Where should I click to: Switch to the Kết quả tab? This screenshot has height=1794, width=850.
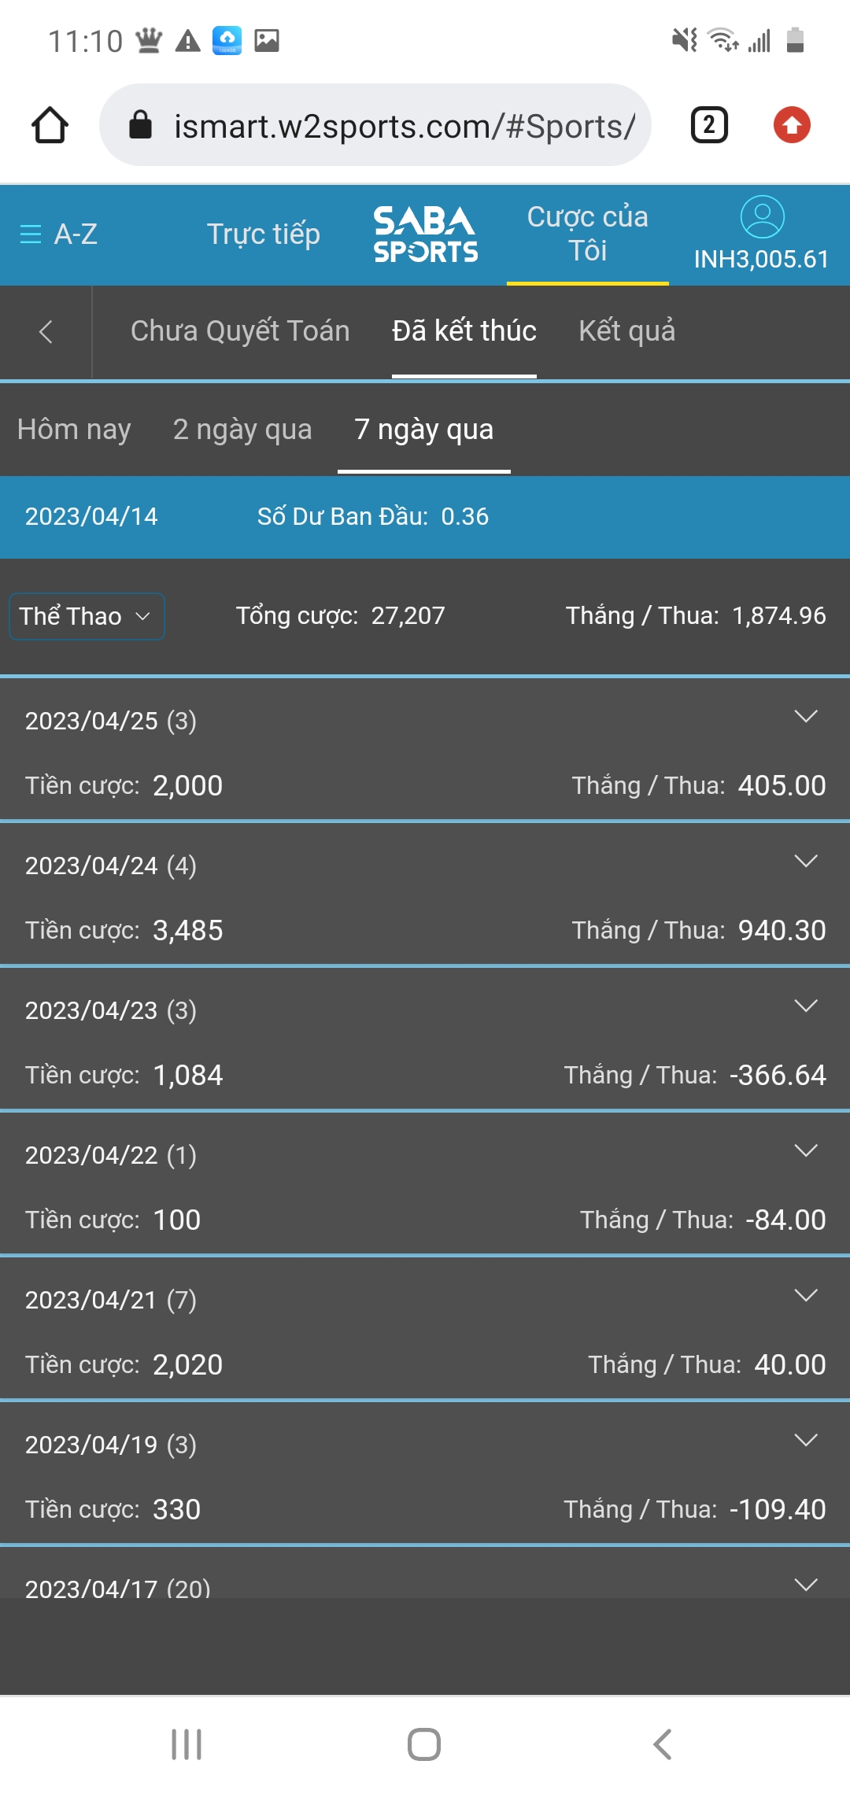[626, 331]
